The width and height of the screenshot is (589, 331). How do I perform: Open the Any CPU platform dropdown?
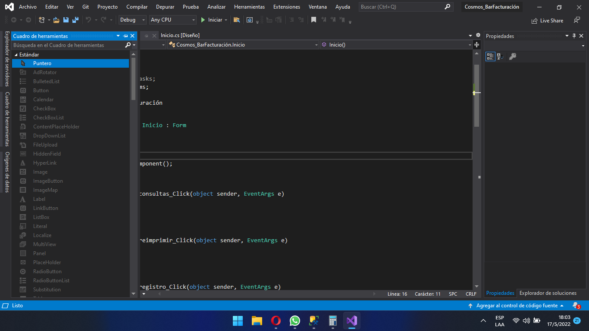coord(173,20)
